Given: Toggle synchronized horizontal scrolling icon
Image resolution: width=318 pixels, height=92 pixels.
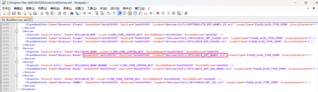Looking at the screenshot, I should click(101, 13).
